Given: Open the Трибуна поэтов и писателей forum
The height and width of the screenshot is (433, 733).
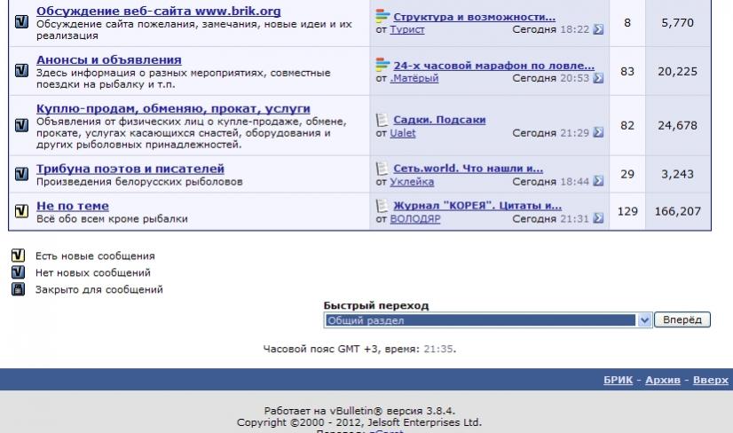Looking at the screenshot, I should click(x=130, y=169).
